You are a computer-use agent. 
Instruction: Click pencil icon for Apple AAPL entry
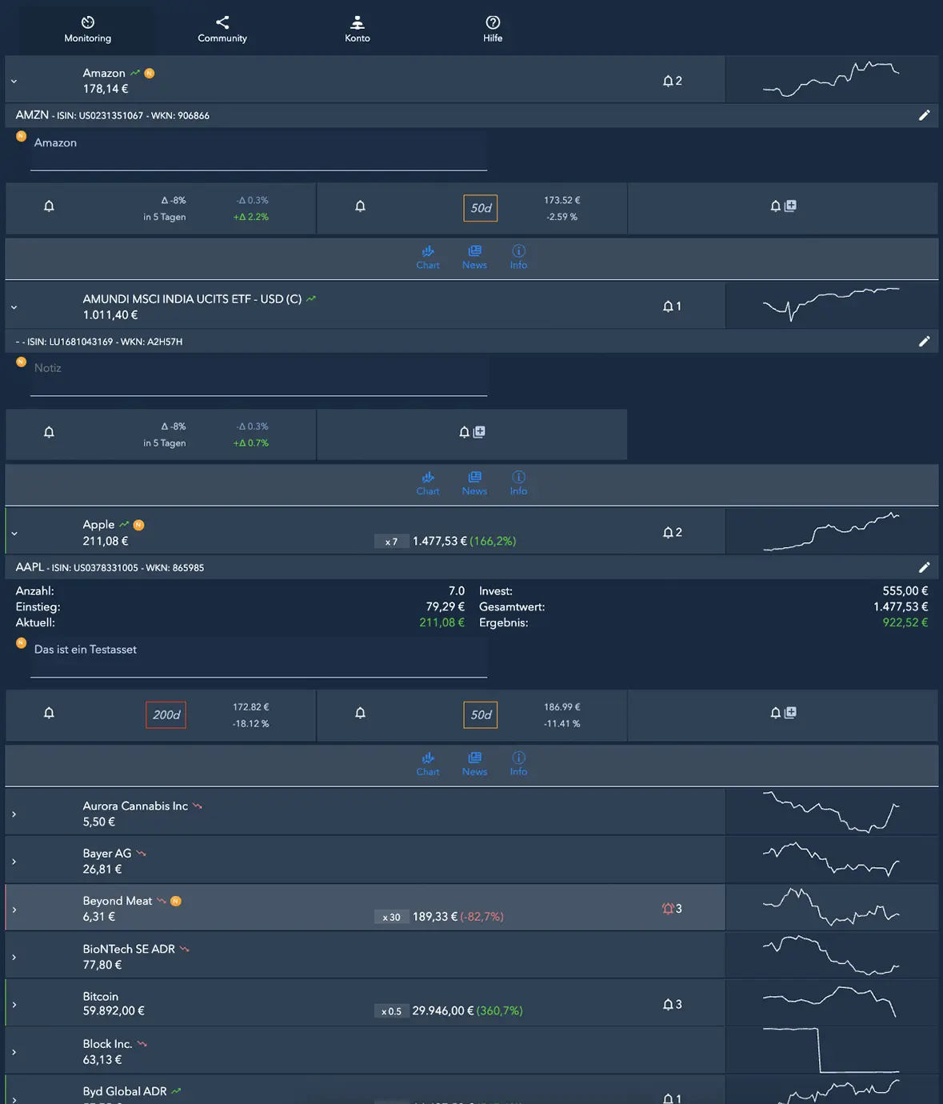click(x=924, y=567)
